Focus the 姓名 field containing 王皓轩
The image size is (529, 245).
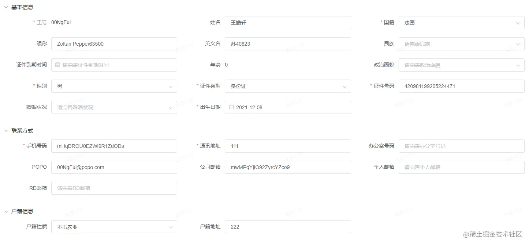coord(288,23)
